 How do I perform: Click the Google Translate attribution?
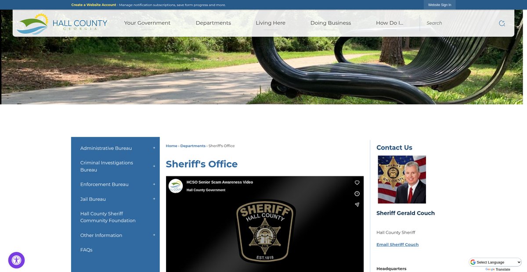(x=498, y=269)
